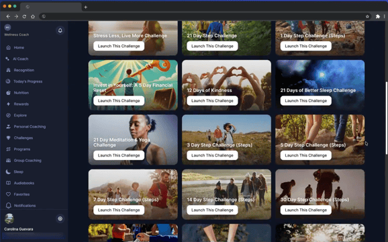Go to Today's Progress page

click(28, 81)
